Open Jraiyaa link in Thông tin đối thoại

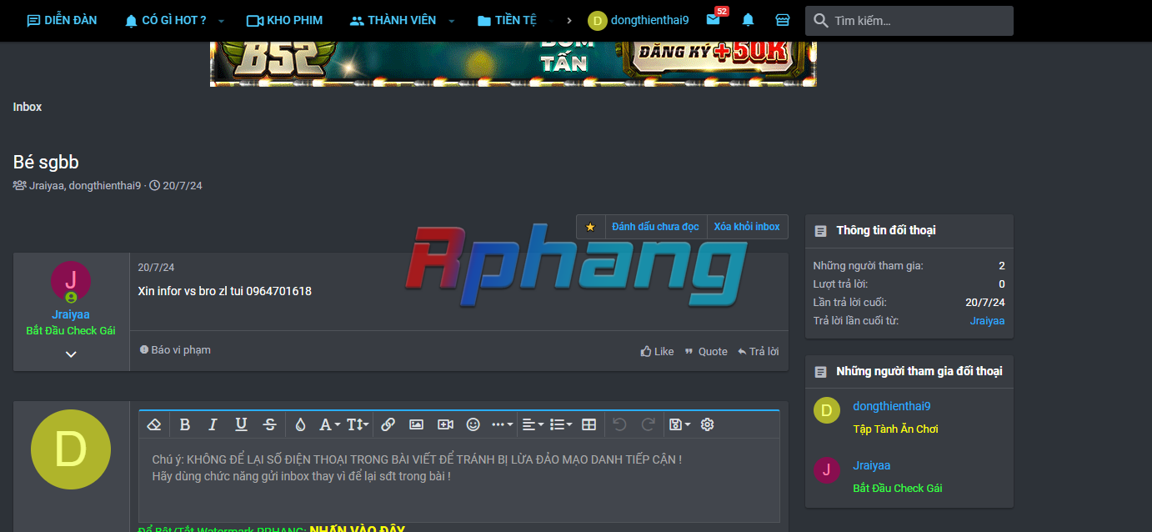[987, 321]
